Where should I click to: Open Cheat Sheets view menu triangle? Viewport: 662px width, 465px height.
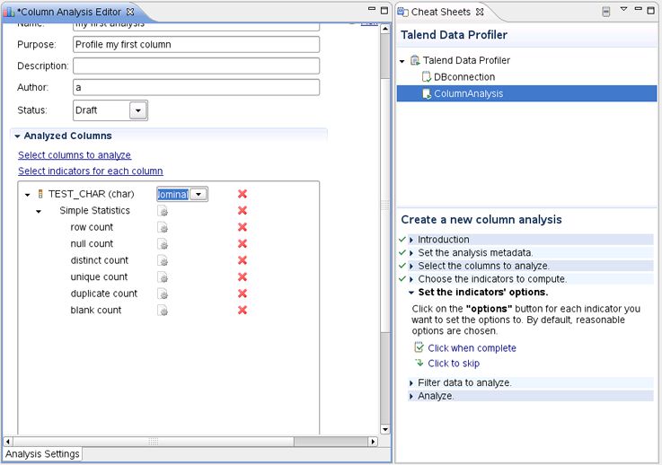click(623, 9)
